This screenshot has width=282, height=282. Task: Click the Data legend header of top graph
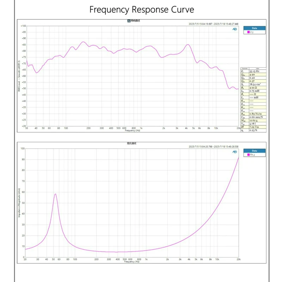255,28
